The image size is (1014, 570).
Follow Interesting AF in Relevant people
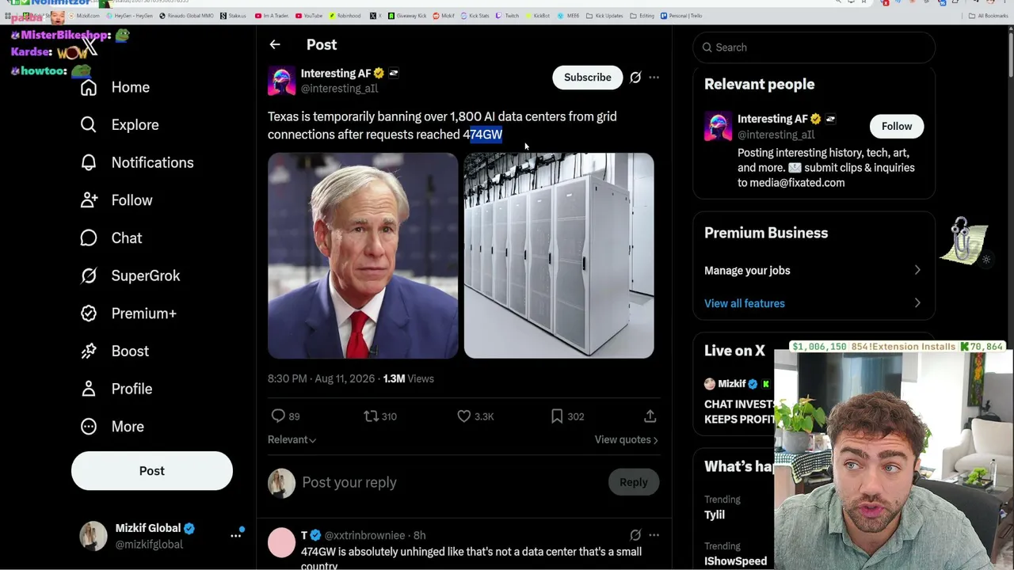point(897,127)
